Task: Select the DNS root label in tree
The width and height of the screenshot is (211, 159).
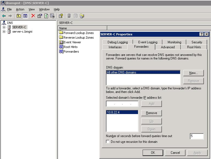Action: click(10, 23)
